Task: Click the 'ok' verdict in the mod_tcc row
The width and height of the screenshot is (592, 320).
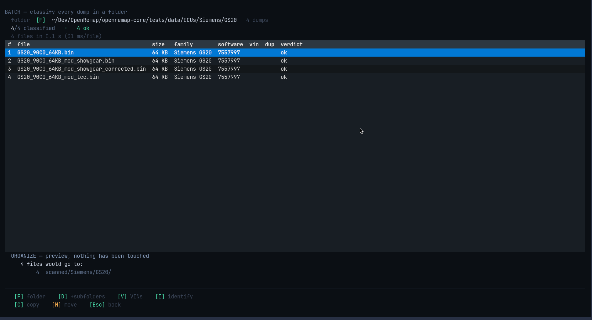Action: [x=284, y=77]
